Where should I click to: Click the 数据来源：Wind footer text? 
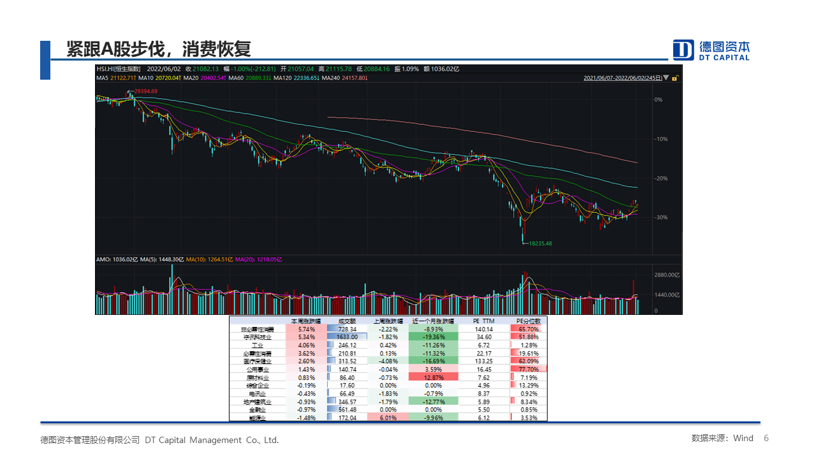[x=722, y=438]
